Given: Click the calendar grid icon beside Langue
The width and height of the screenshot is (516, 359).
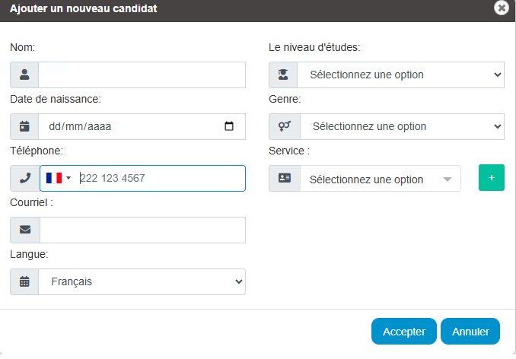Looking at the screenshot, I should (24, 281).
